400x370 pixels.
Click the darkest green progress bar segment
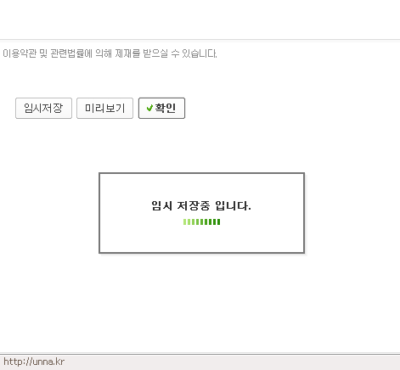pos(218,221)
